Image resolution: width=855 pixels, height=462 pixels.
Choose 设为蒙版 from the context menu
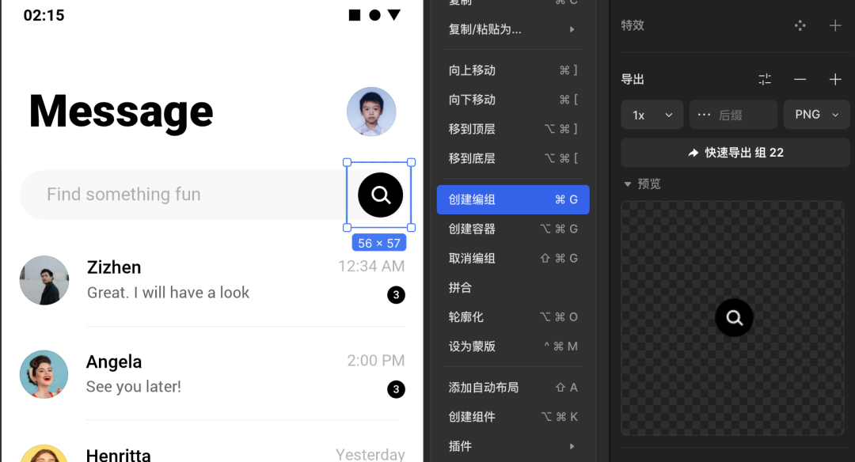pyautogui.click(x=512, y=346)
